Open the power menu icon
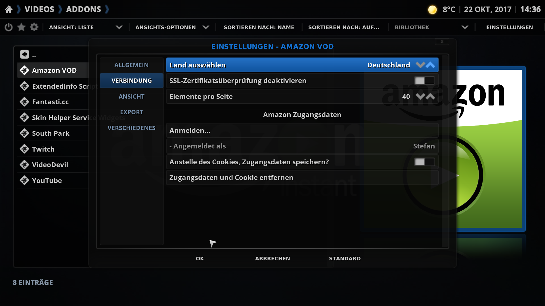The image size is (545, 306). (x=9, y=27)
